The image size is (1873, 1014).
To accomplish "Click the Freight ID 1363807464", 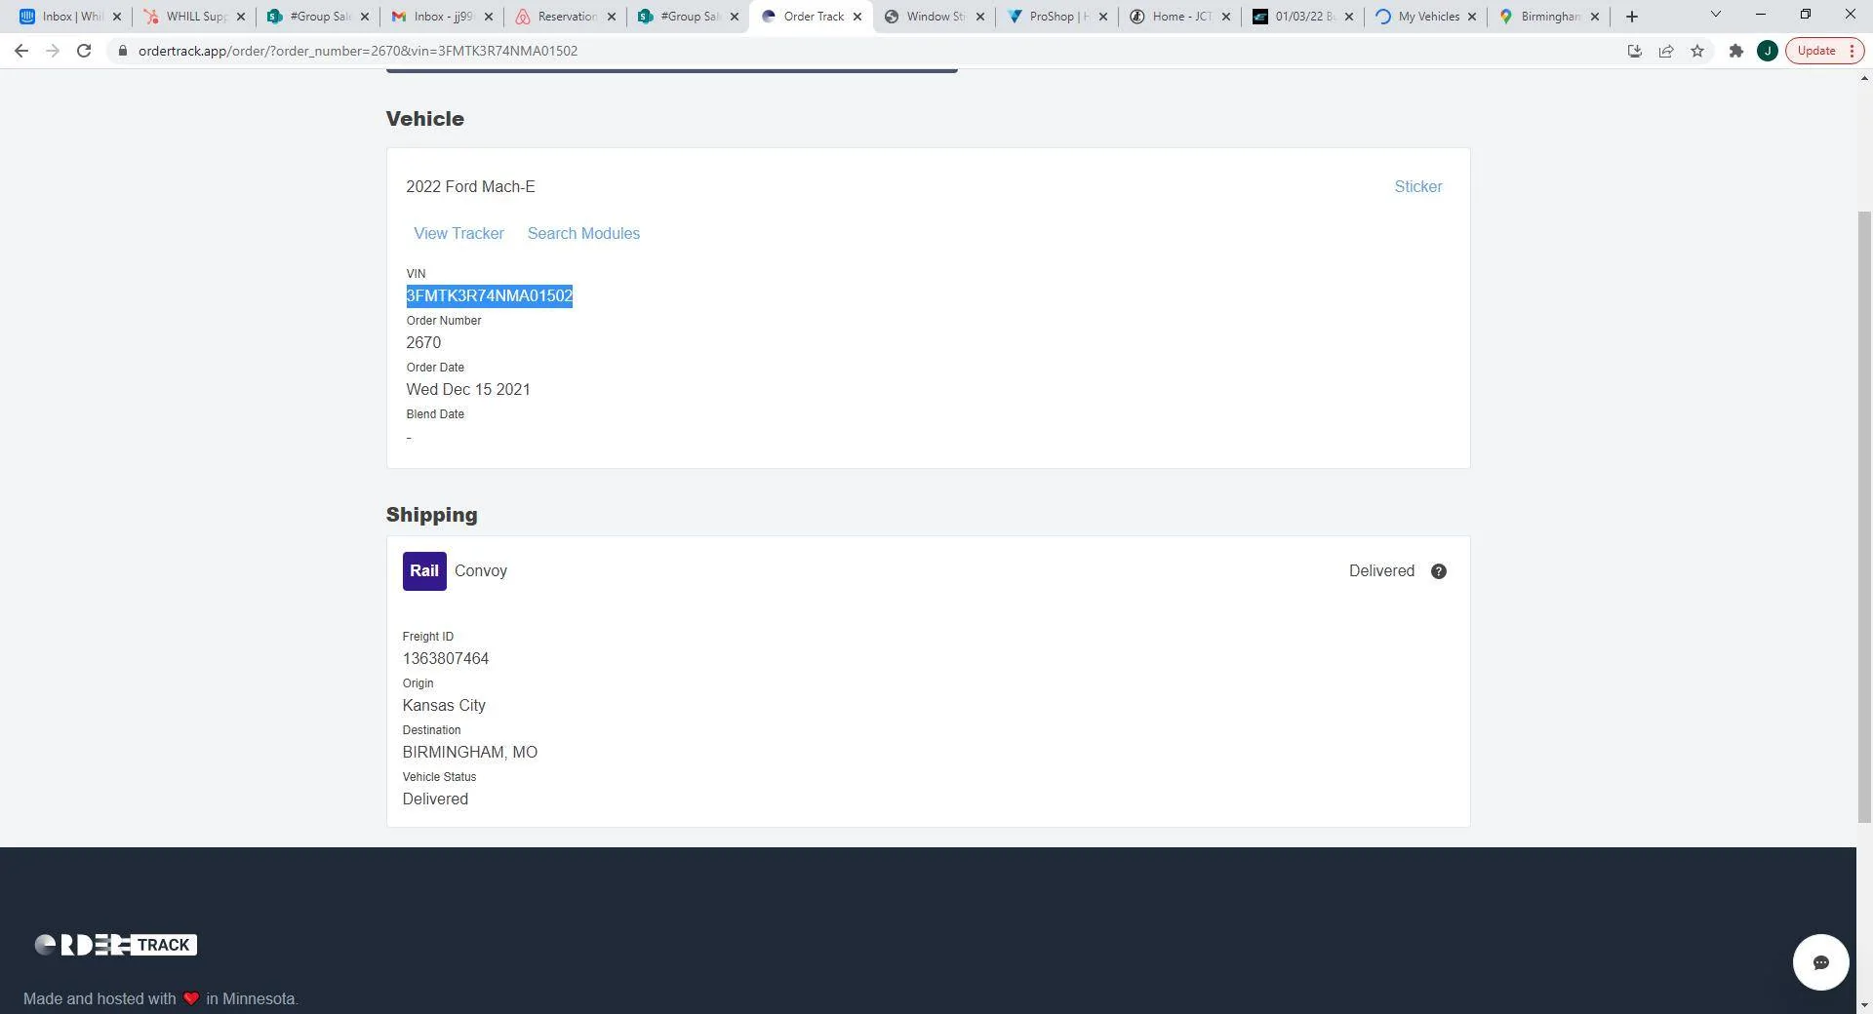I will pos(446,659).
